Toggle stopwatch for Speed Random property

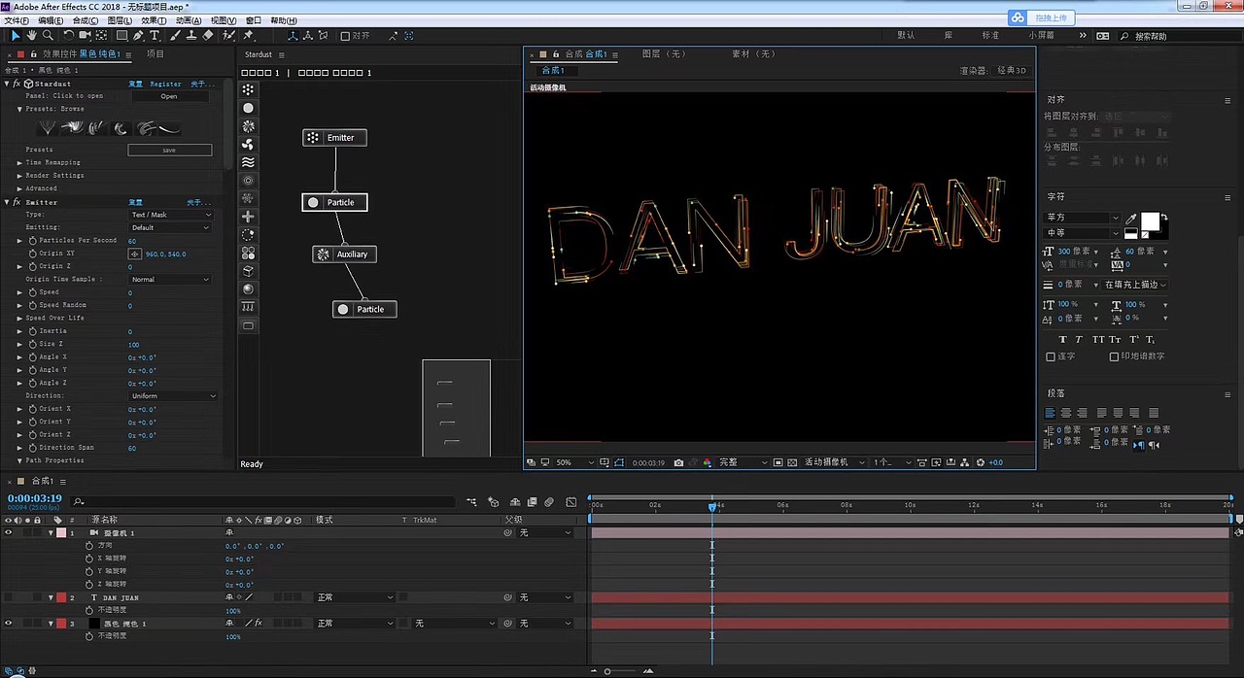[x=31, y=305]
